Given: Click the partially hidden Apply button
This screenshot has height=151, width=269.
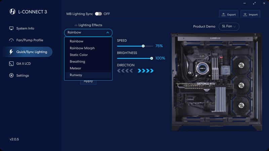Looking at the screenshot, I should [88, 82].
